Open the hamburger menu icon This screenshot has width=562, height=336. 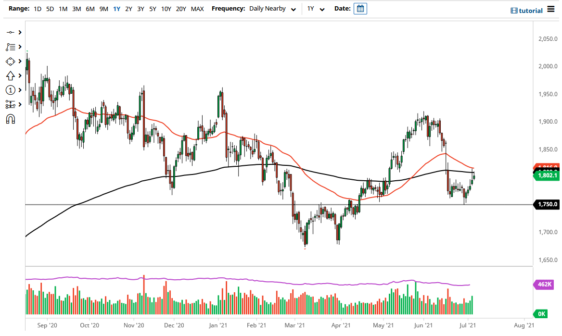tap(551, 9)
